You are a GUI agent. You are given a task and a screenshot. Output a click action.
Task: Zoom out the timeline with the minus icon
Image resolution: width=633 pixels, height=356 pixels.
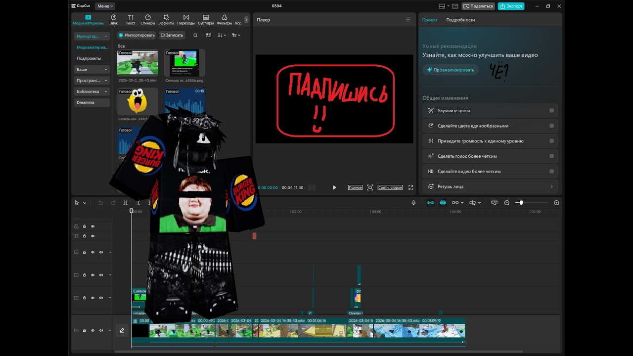(507, 203)
